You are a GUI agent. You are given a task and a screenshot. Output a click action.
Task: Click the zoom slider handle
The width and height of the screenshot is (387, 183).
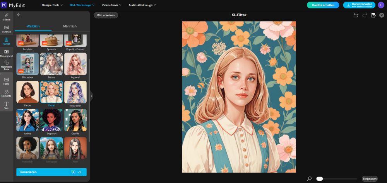[x=320, y=179]
